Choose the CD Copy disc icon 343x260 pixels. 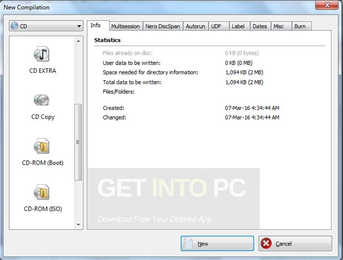tap(42, 100)
